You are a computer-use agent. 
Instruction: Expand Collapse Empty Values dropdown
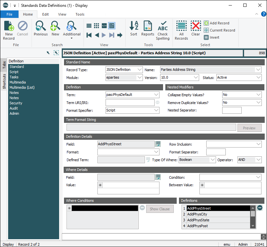click(258, 95)
